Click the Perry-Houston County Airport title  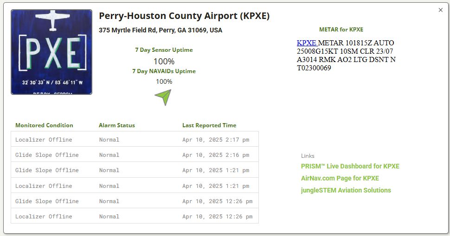184,16
